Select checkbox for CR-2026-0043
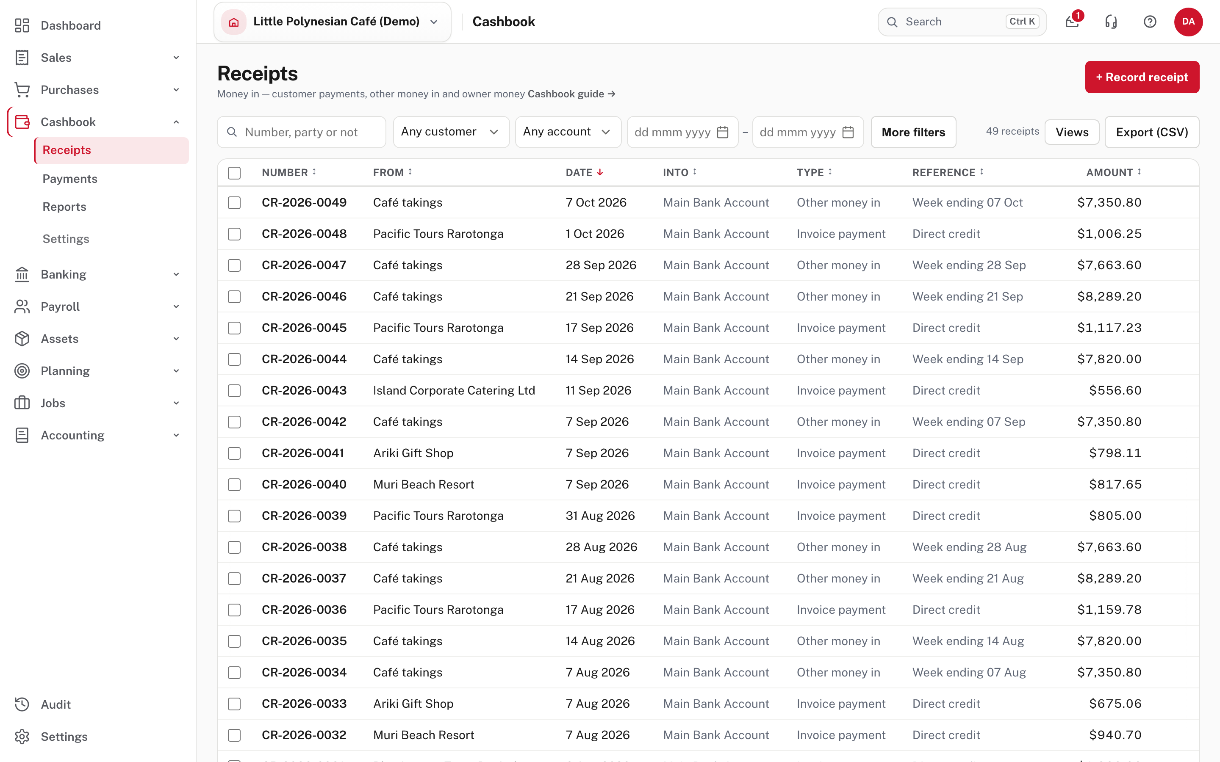 click(234, 391)
